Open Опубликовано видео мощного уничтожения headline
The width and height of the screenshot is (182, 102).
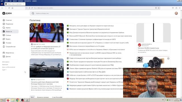tap(92, 65)
